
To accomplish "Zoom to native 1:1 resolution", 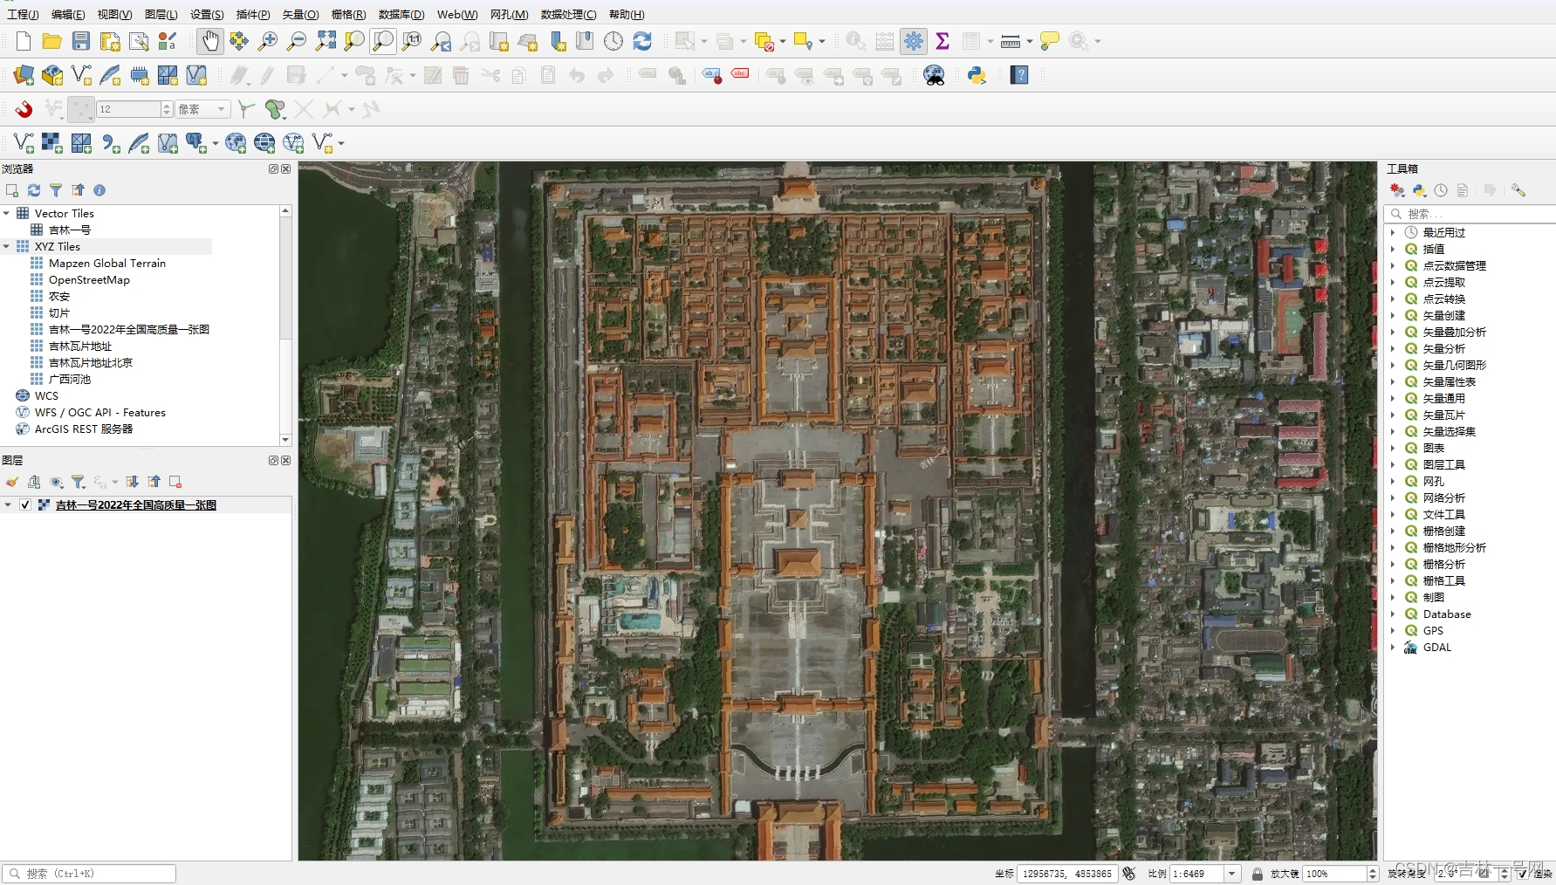I will point(412,41).
